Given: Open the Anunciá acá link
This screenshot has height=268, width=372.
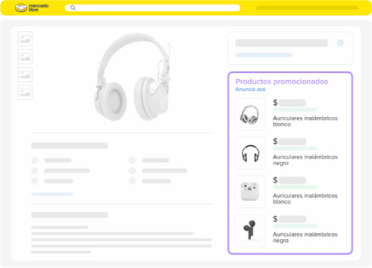Looking at the screenshot, I should coord(250,90).
